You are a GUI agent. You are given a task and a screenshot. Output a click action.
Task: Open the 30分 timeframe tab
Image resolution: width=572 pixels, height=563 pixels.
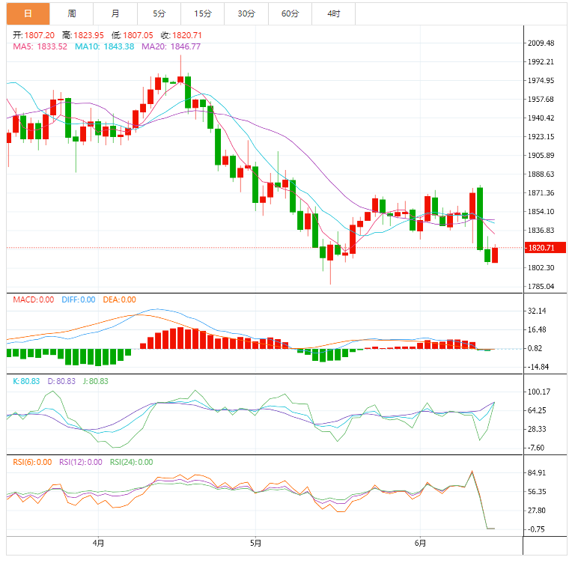pyautogui.click(x=246, y=14)
